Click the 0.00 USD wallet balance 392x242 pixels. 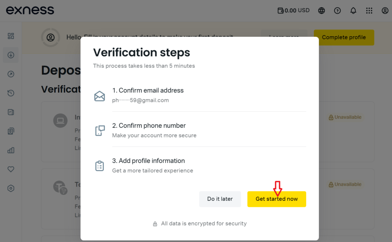[294, 10]
